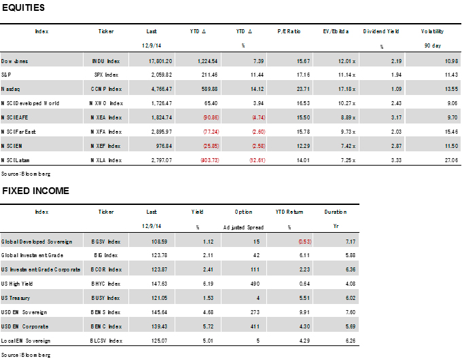The width and height of the screenshot is (462, 361).
Task: Select the Local EM Sovereign row label
Action: (24, 339)
